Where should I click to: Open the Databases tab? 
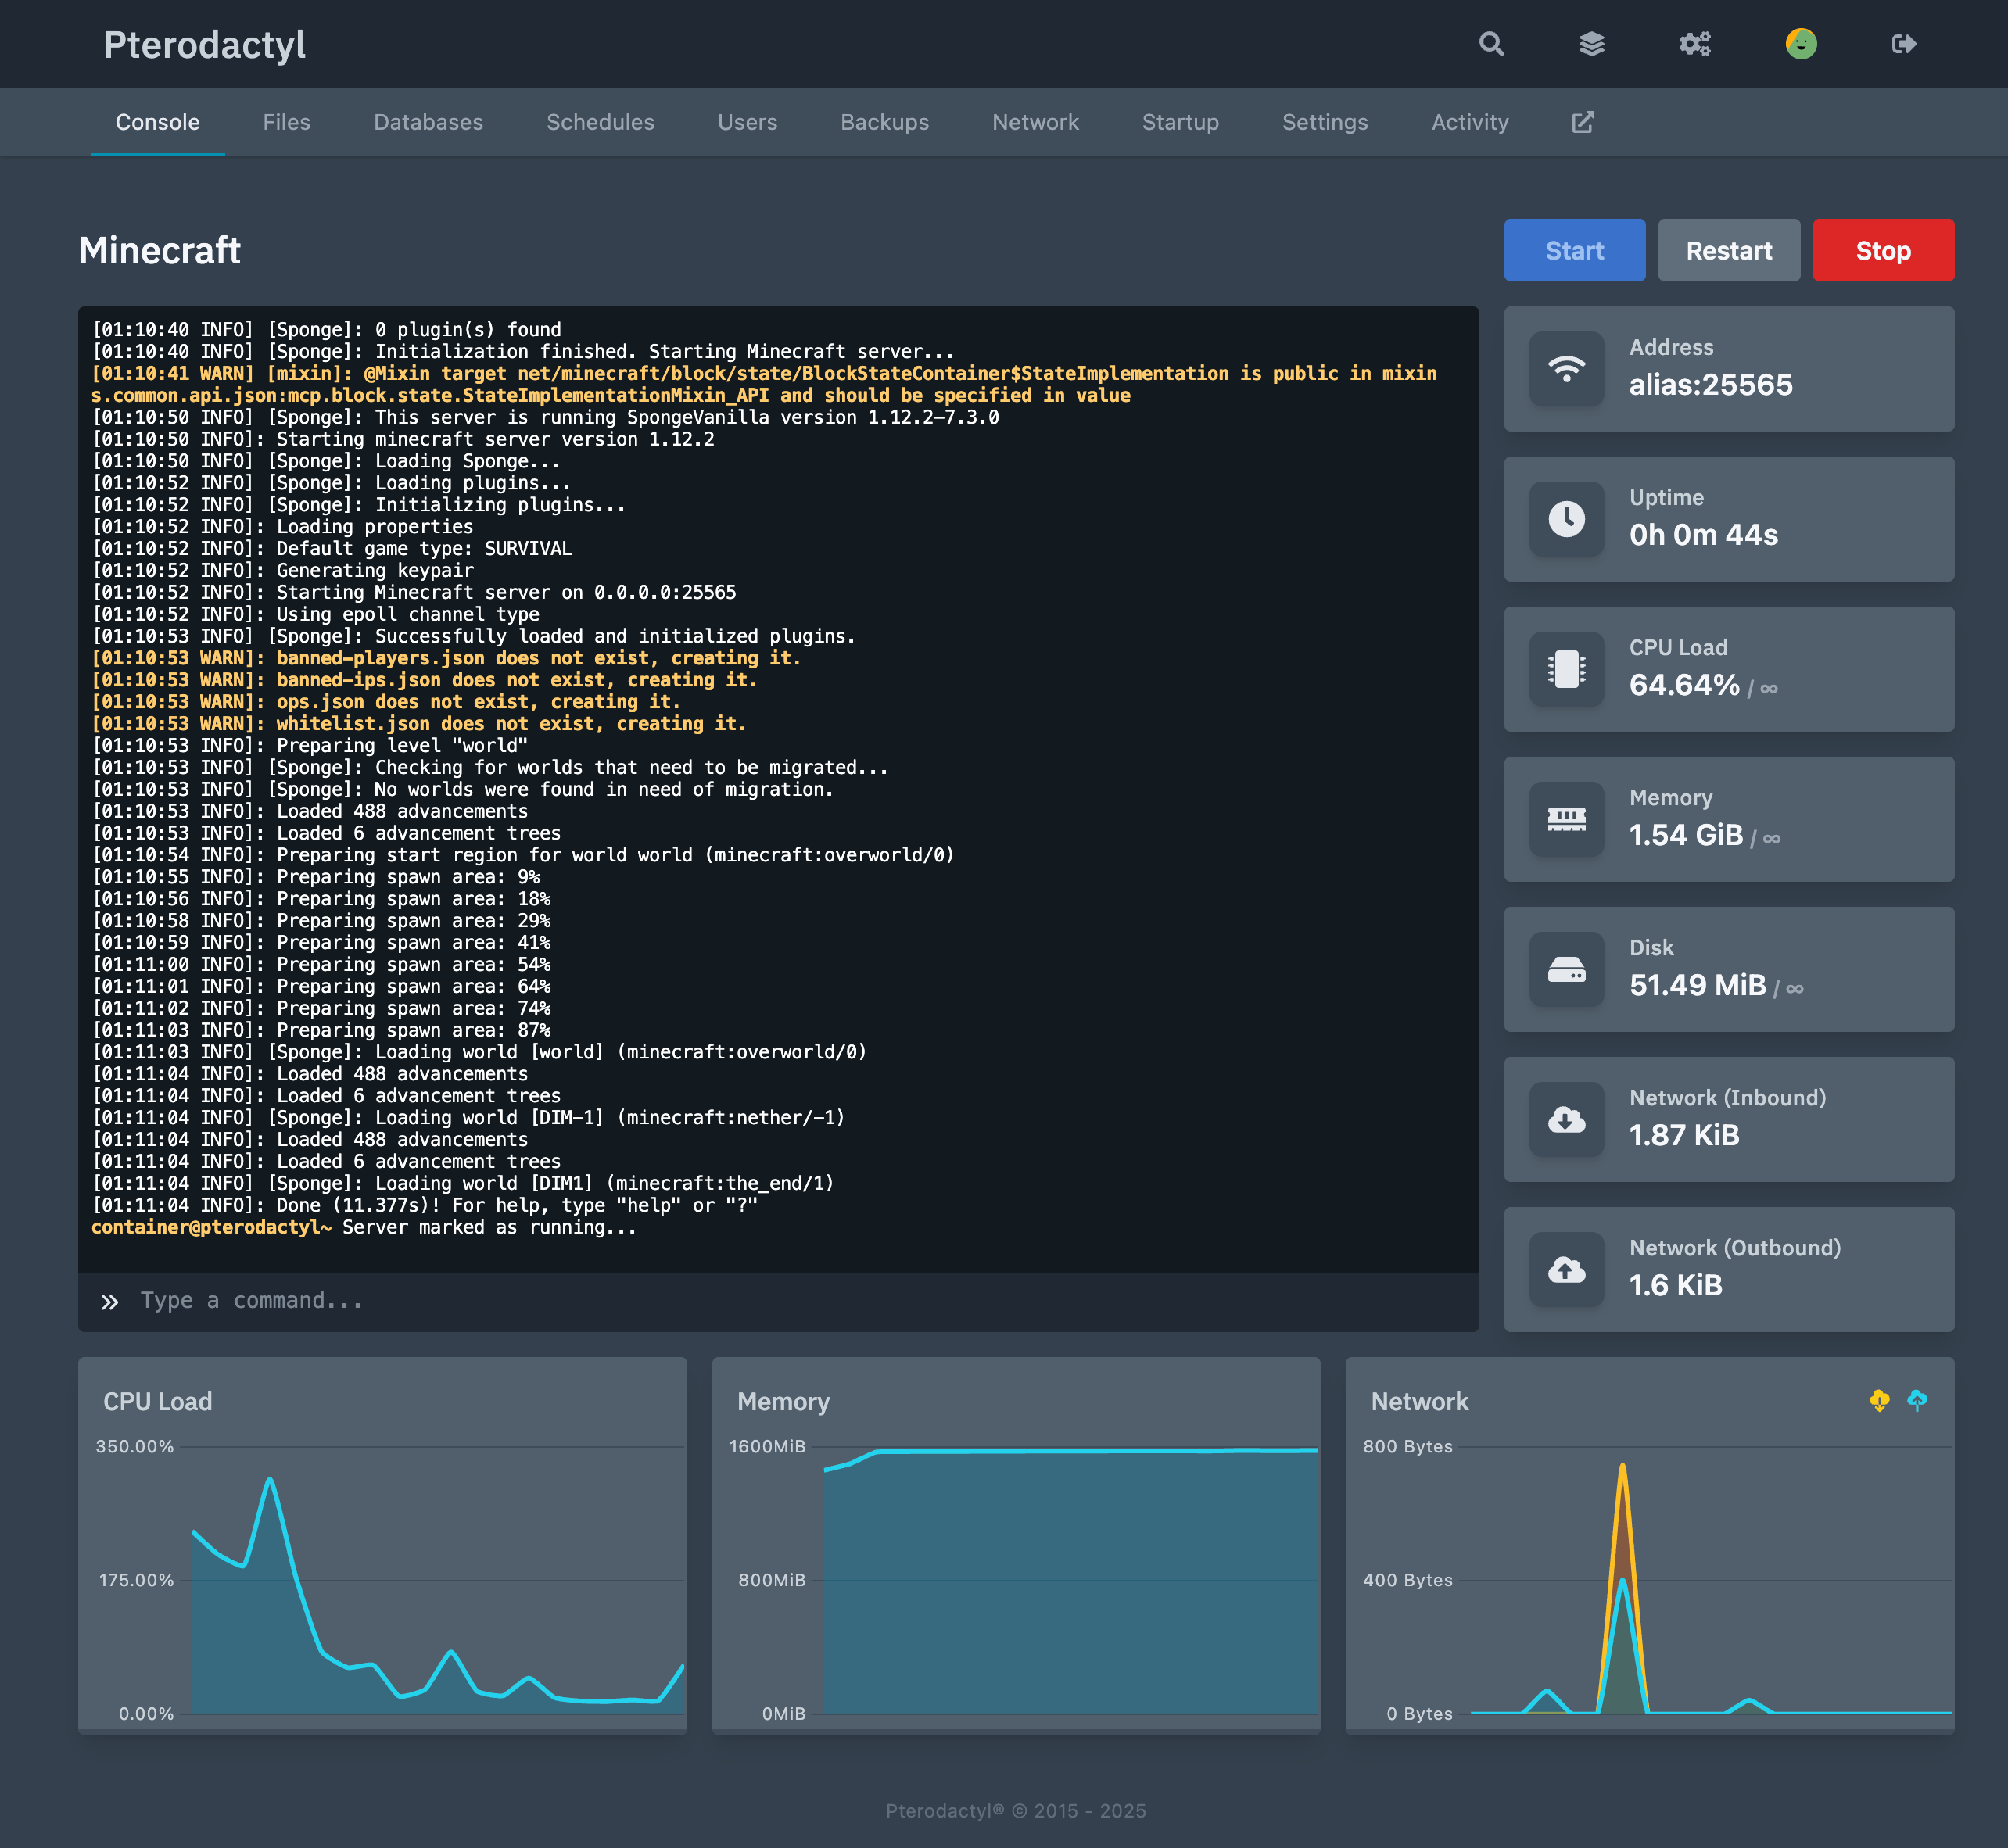coord(428,122)
